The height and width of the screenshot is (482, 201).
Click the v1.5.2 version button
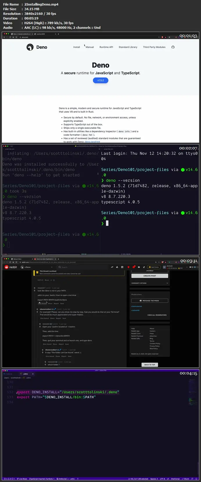pyautogui.click(x=100, y=80)
